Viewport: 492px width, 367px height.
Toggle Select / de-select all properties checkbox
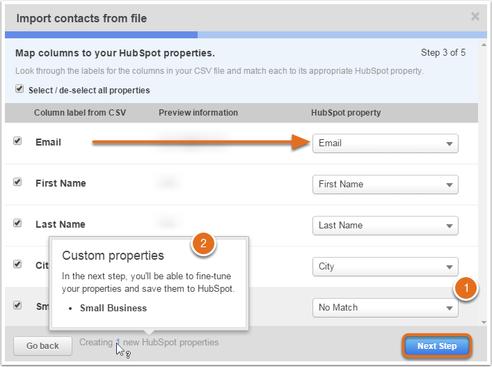[19, 89]
